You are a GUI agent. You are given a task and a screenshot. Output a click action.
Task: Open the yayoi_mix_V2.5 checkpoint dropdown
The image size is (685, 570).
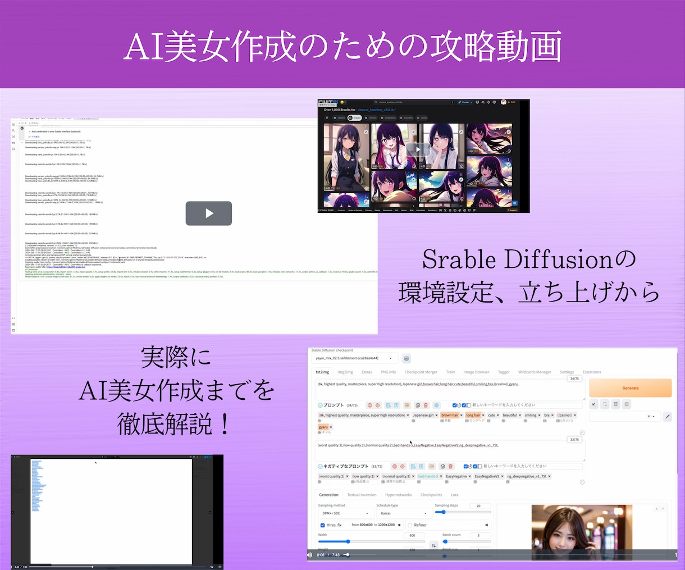pyautogui.click(x=354, y=358)
